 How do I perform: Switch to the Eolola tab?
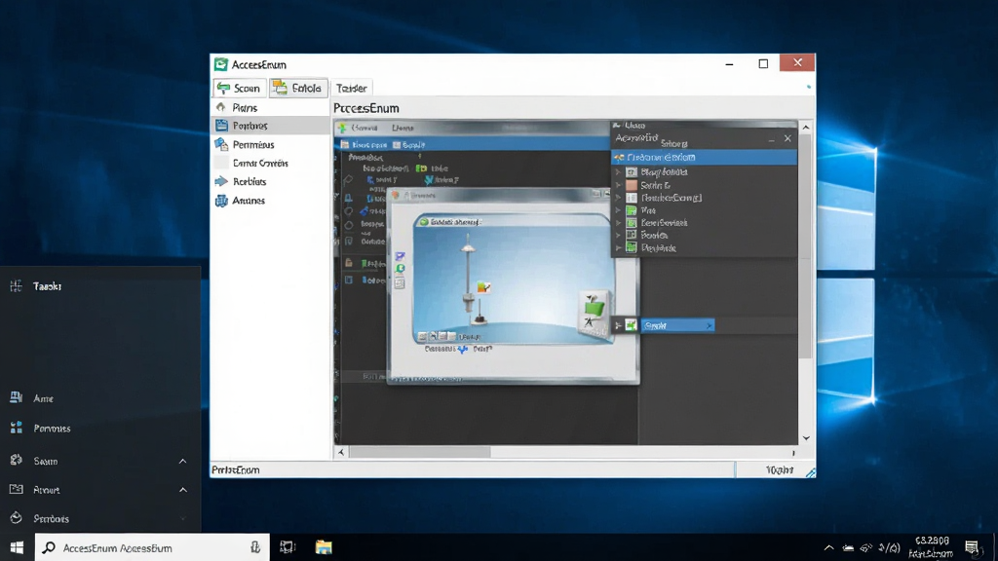[x=298, y=88]
